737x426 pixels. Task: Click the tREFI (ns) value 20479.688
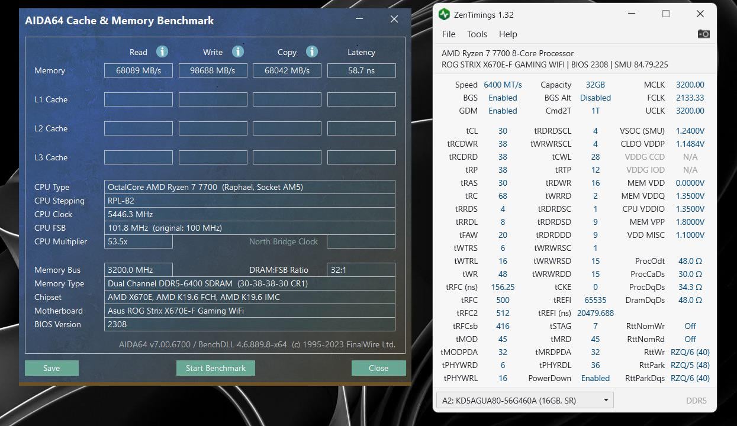click(x=595, y=313)
